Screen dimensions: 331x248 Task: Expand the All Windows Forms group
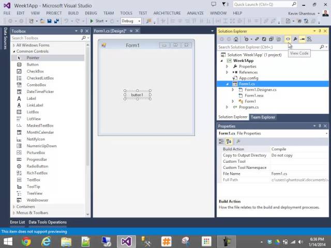pos(14,45)
